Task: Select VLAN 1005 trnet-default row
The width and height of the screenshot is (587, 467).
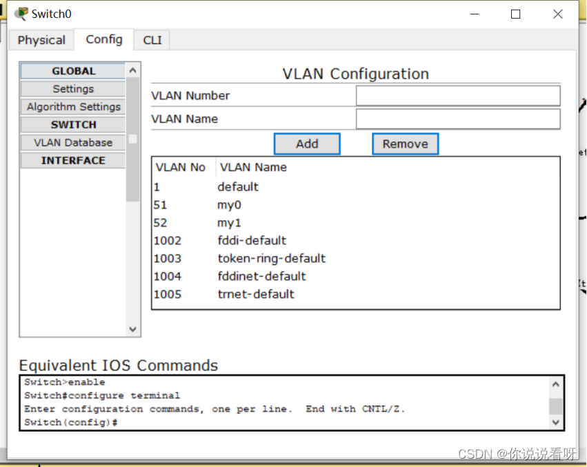Action: point(356,295)
